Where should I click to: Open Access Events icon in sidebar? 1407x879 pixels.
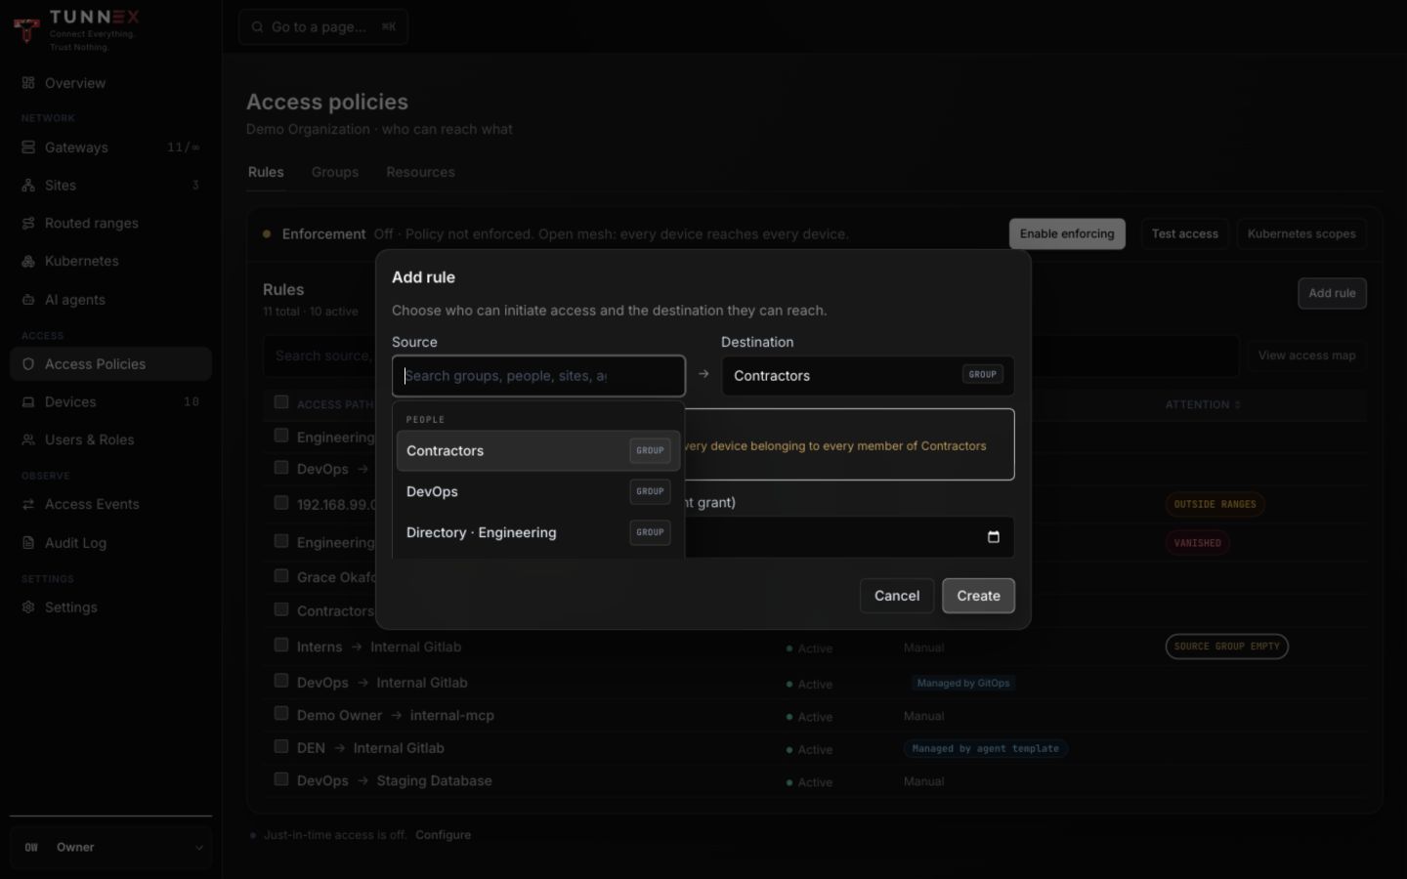pyautogui.click(x=28, y=505)
